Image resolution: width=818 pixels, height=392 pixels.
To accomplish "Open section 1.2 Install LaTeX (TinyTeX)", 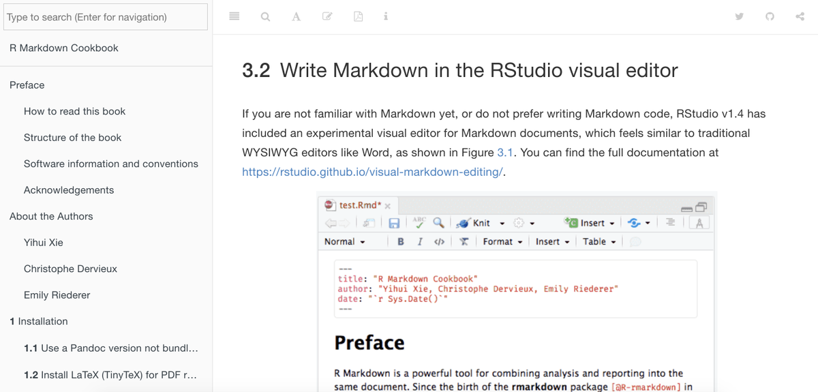I will 110,374.
